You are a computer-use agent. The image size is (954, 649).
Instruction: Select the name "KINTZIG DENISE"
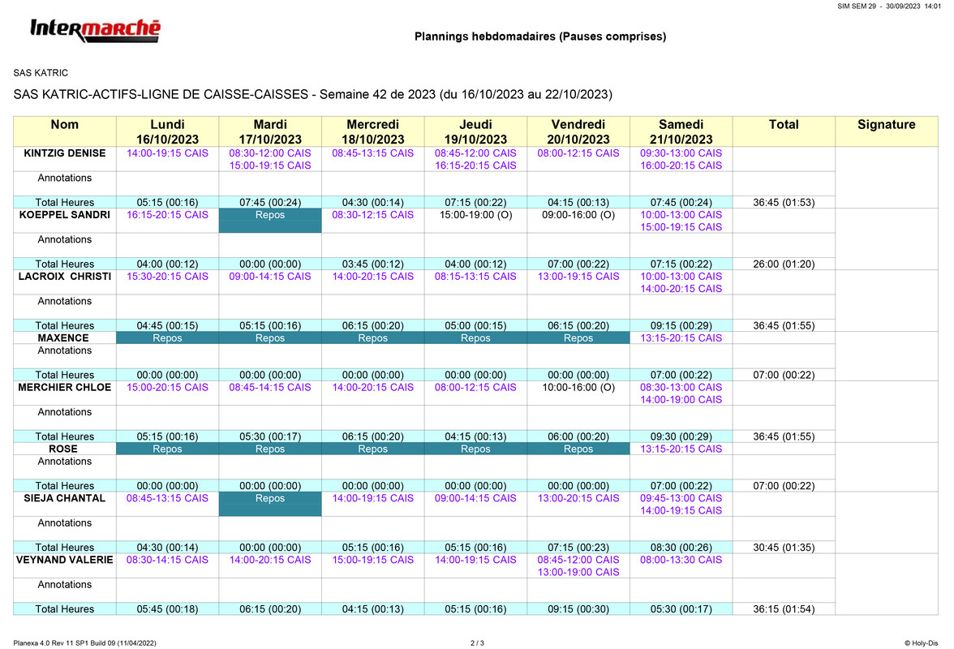[x=65, y=153]
